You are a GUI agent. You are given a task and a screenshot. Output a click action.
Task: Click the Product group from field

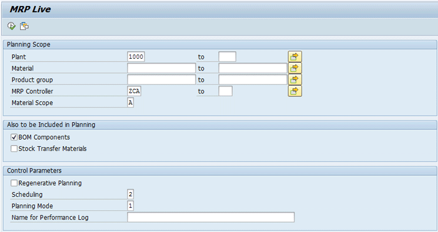pos(162,79)
